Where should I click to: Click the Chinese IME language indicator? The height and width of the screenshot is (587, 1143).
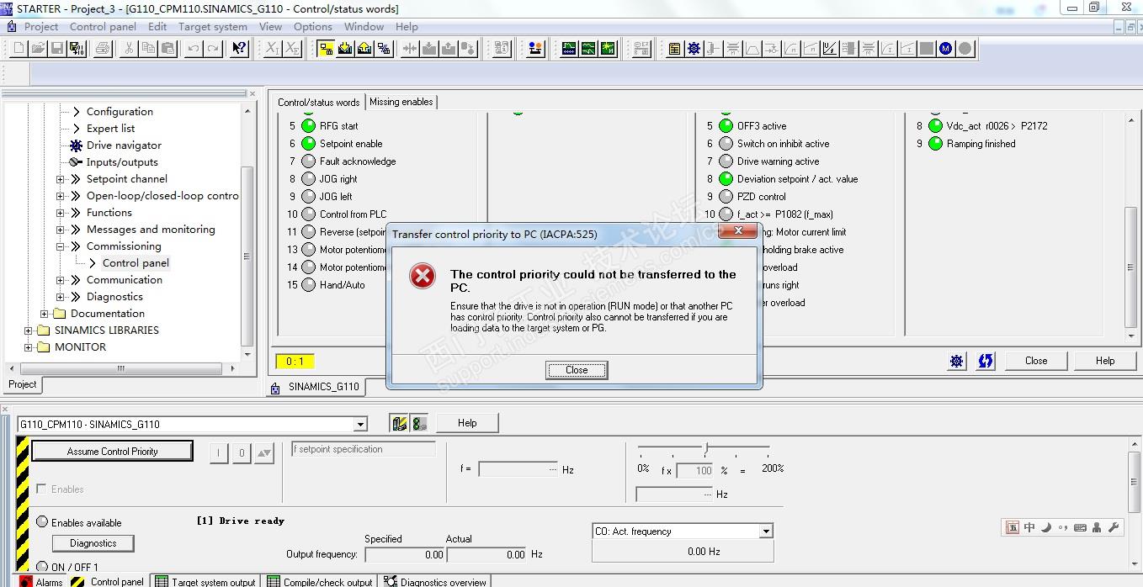(1029, 527)
